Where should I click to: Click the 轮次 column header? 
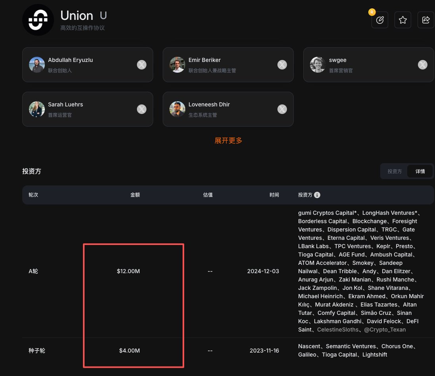[33, 195]
